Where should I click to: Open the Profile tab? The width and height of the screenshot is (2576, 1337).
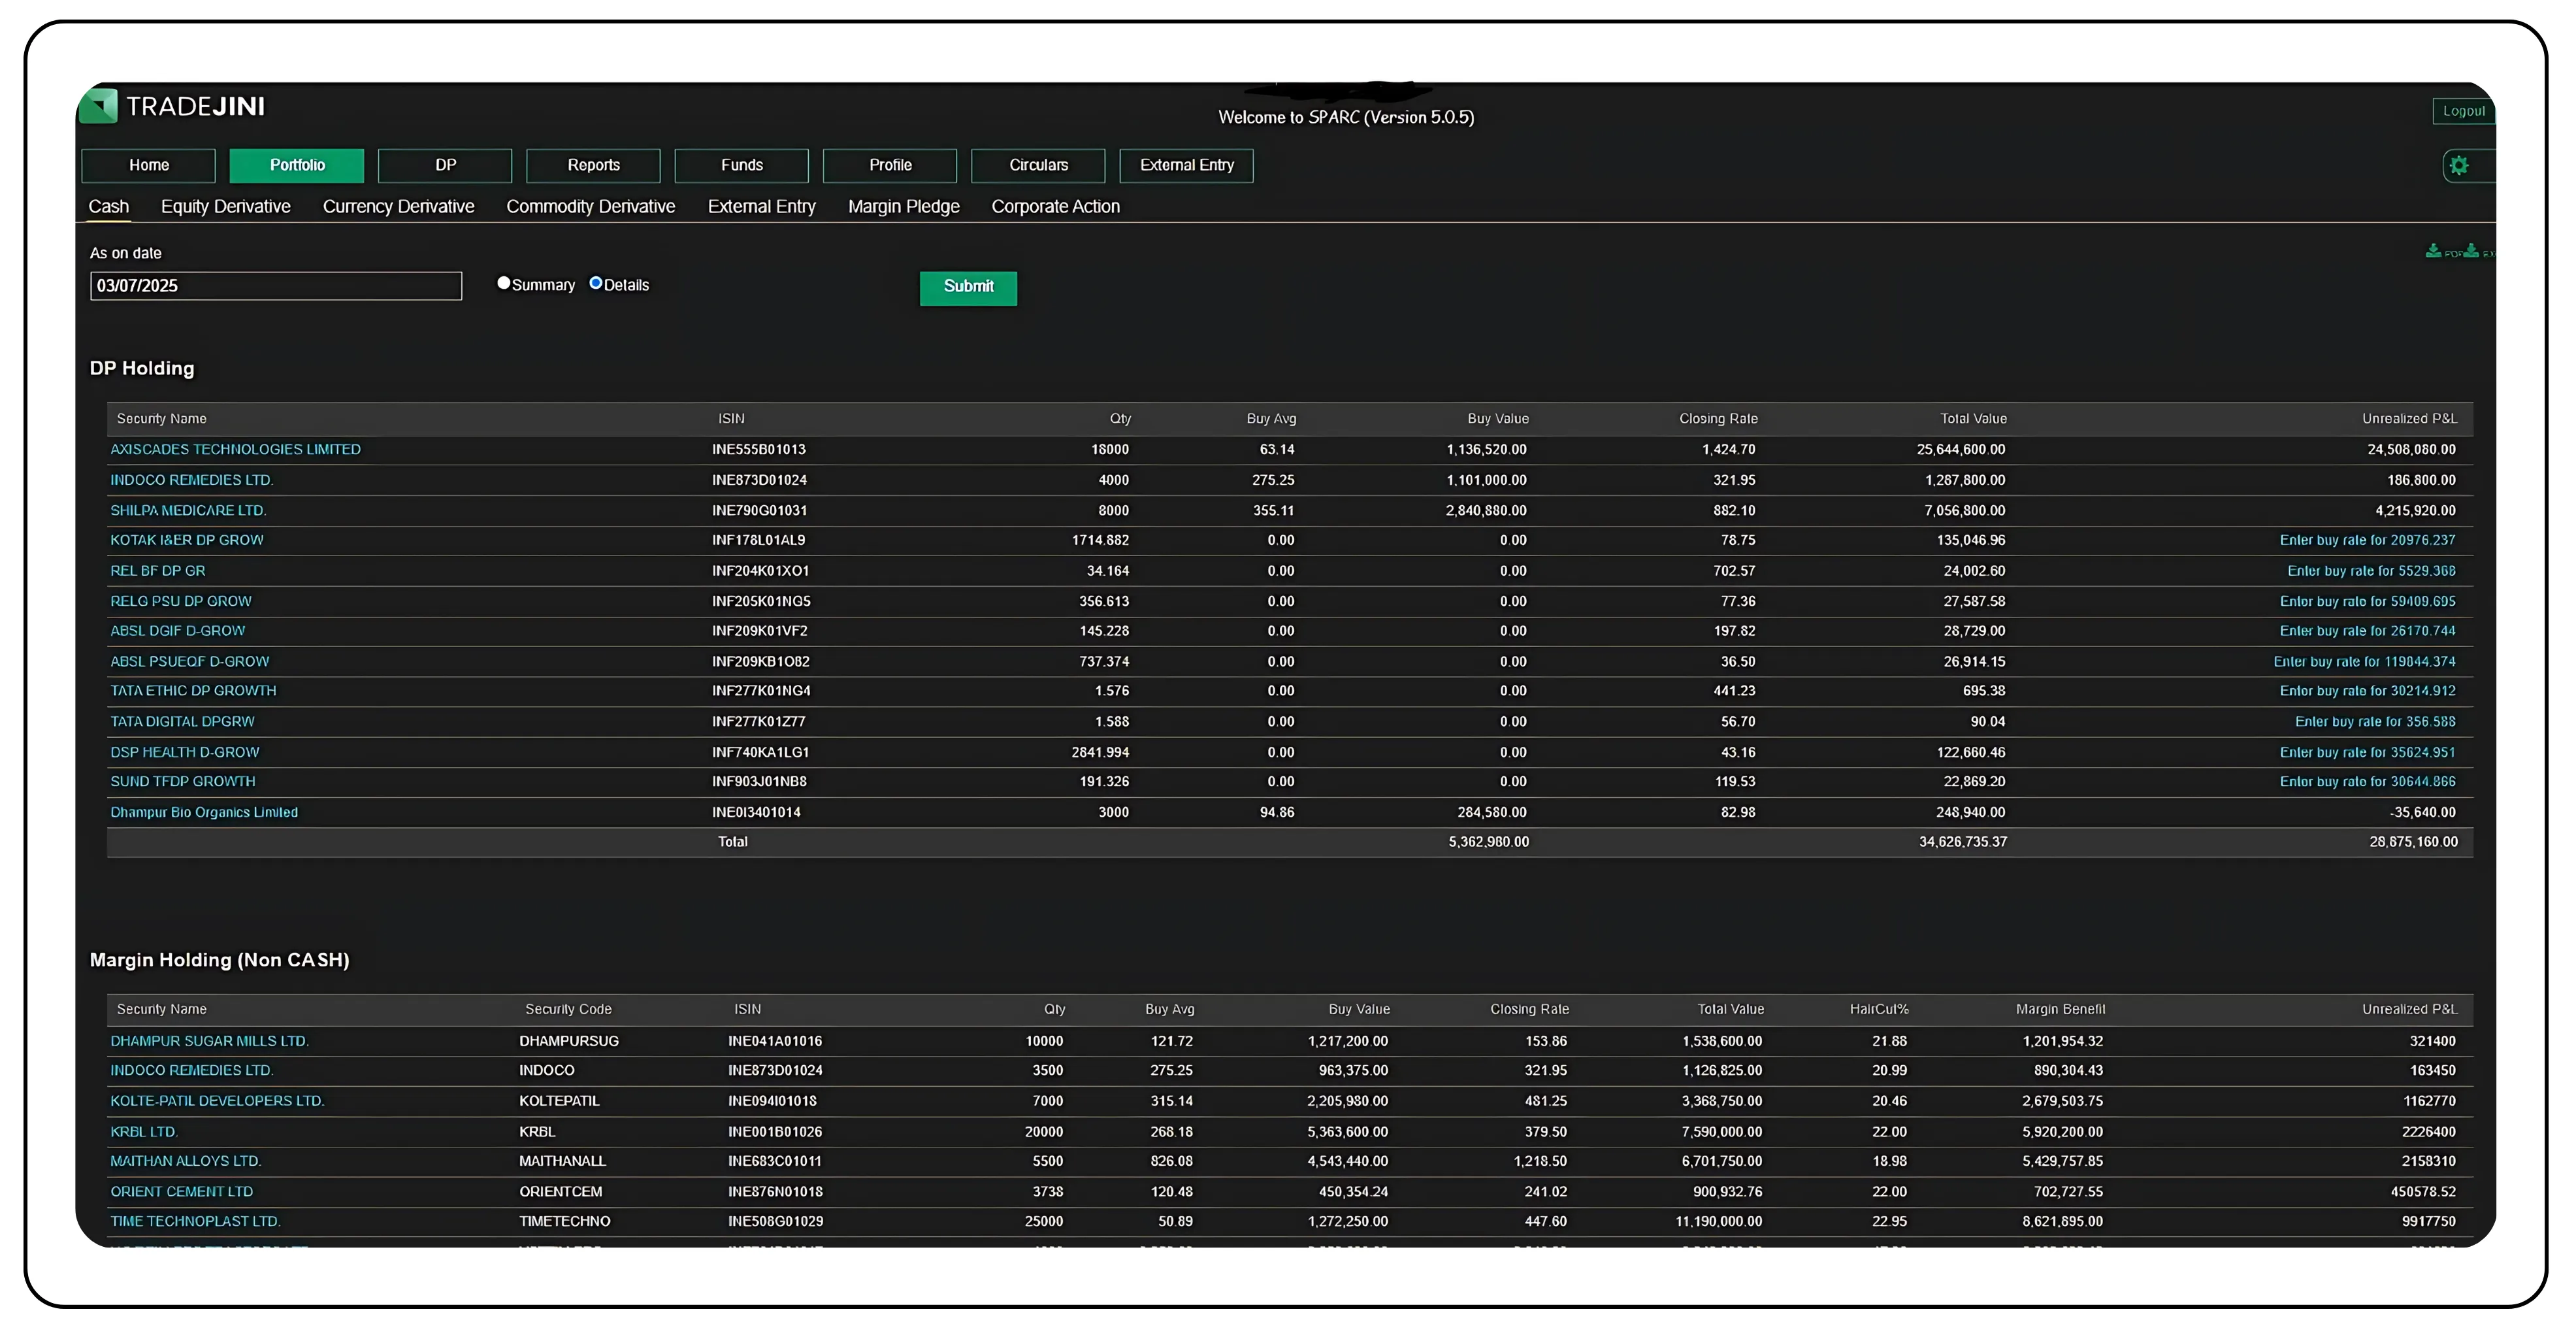point(890,165)
